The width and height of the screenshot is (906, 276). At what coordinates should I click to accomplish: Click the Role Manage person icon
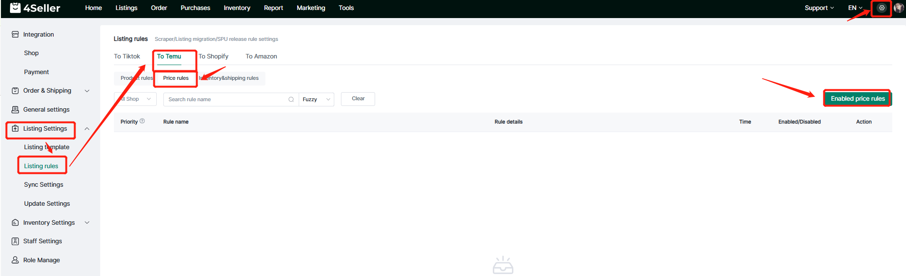point(15,260)
